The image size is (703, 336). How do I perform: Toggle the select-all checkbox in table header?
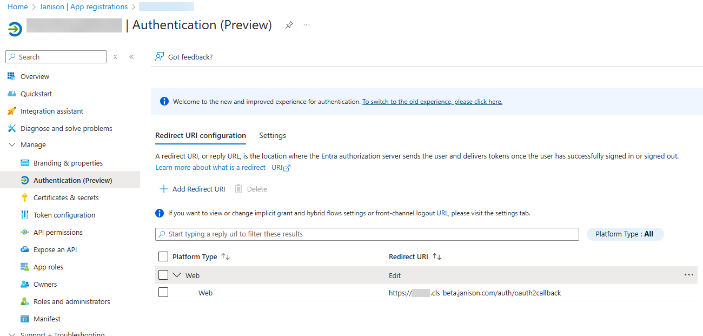tap(163, 256)
